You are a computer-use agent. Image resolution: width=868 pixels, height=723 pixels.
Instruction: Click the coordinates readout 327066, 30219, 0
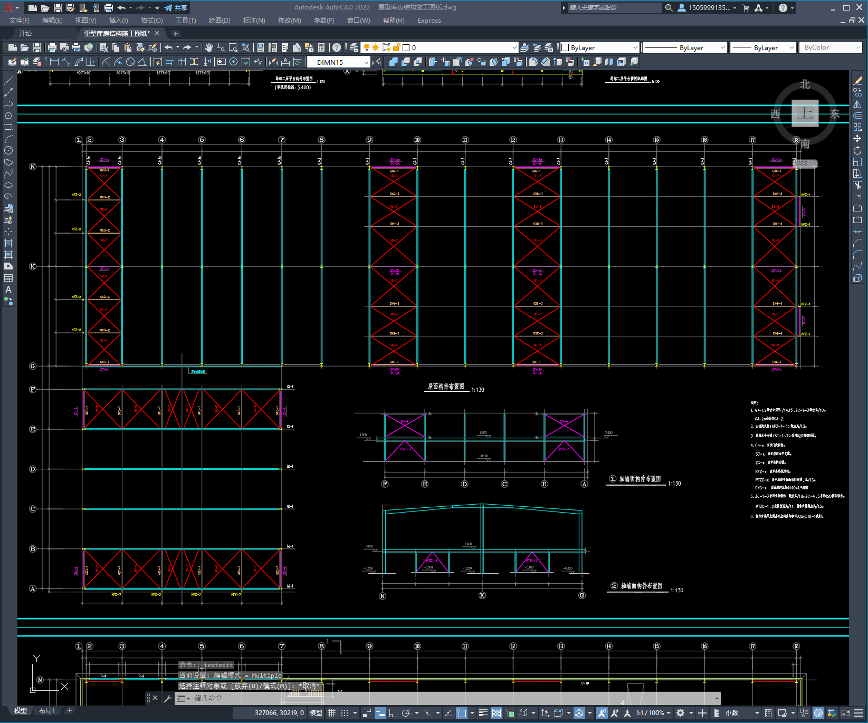coord(279,713)
